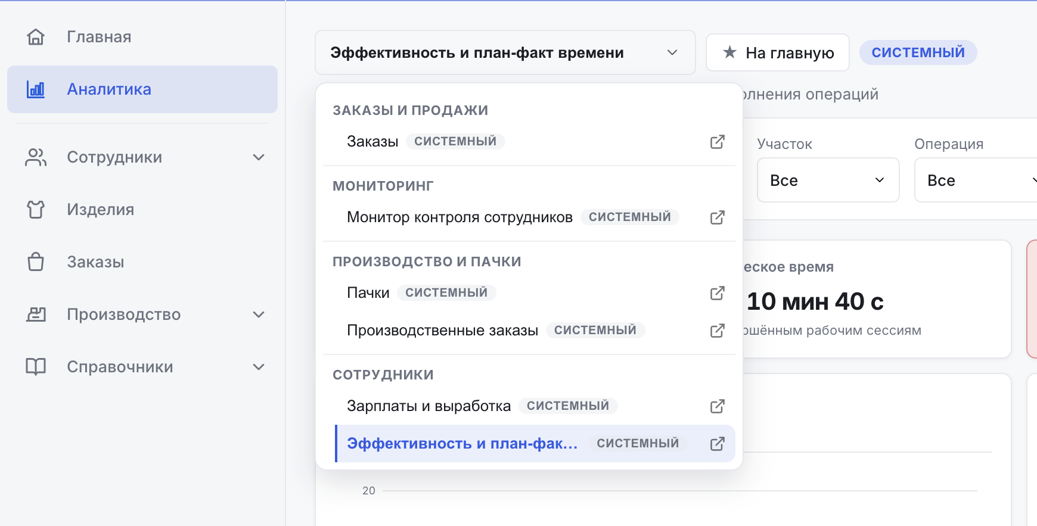Click the 10 мин 40 с value

click(815, 301)
